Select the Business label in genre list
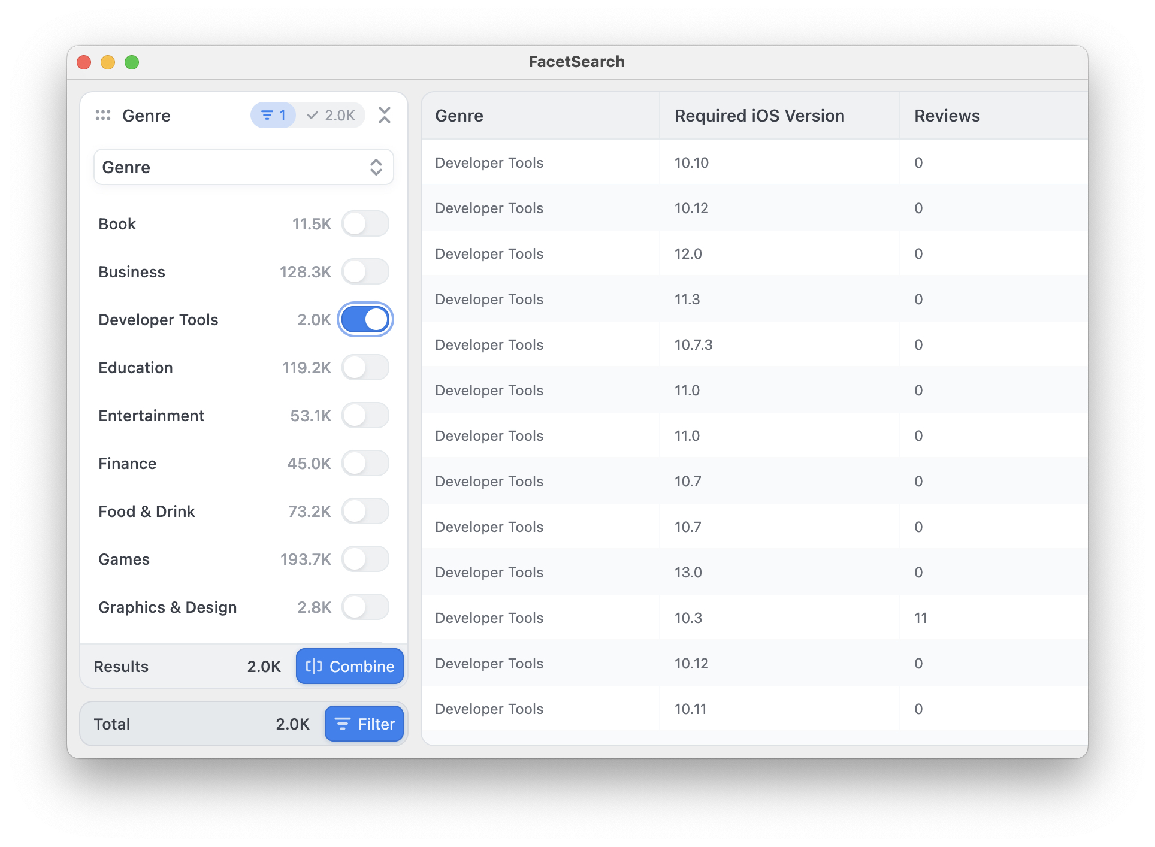 132,272
